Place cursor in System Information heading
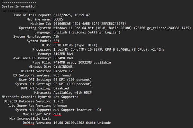Screen dimensions: 193x128 pos(19,6)
